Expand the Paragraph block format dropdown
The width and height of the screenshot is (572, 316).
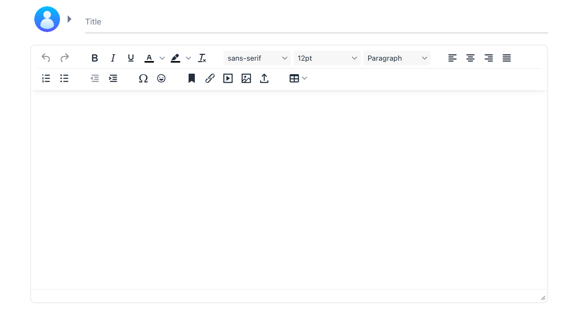click(x=397, y=58)
